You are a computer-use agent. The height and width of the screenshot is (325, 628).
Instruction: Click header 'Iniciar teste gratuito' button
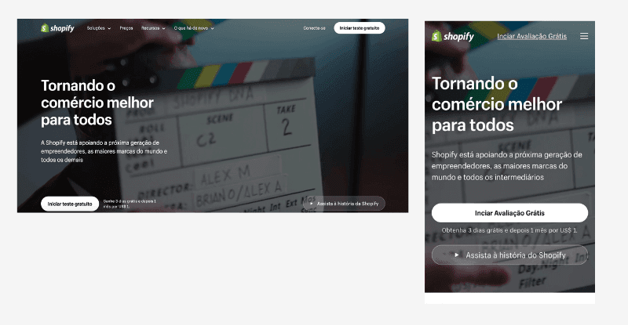pyautogui.click(x=359, y=28)
